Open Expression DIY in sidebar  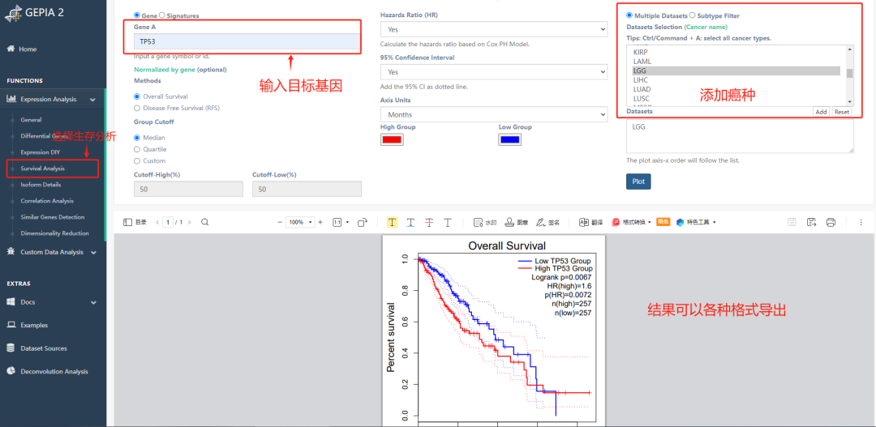click(41, 152)
